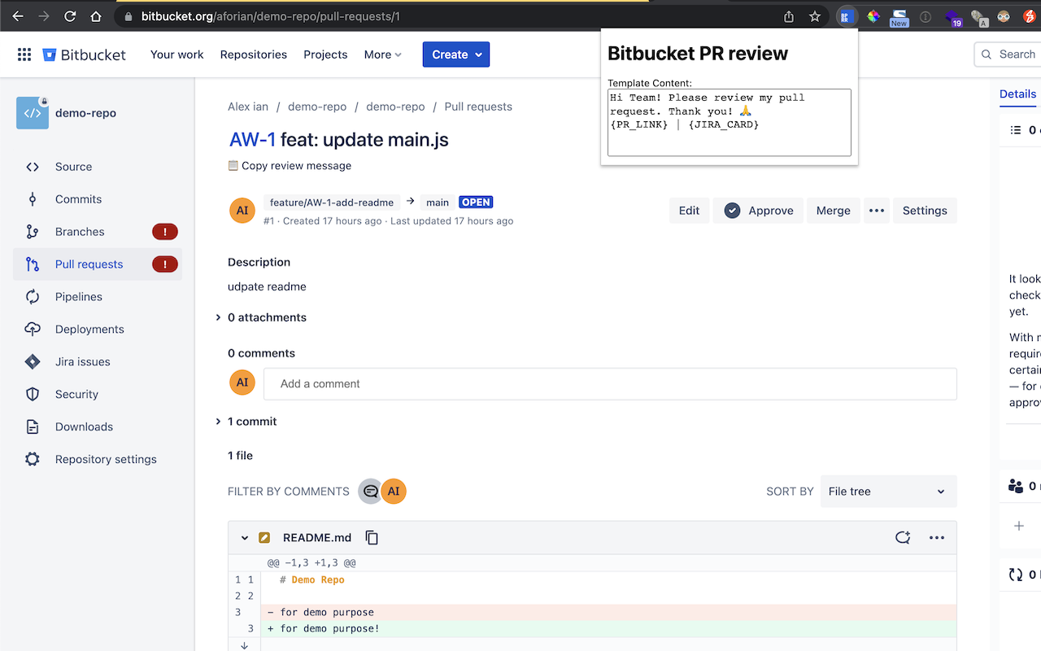The height and width of the screenshot is (651, 1041).
Task: Open the Source sidebar icon
Action: point(33,167)
